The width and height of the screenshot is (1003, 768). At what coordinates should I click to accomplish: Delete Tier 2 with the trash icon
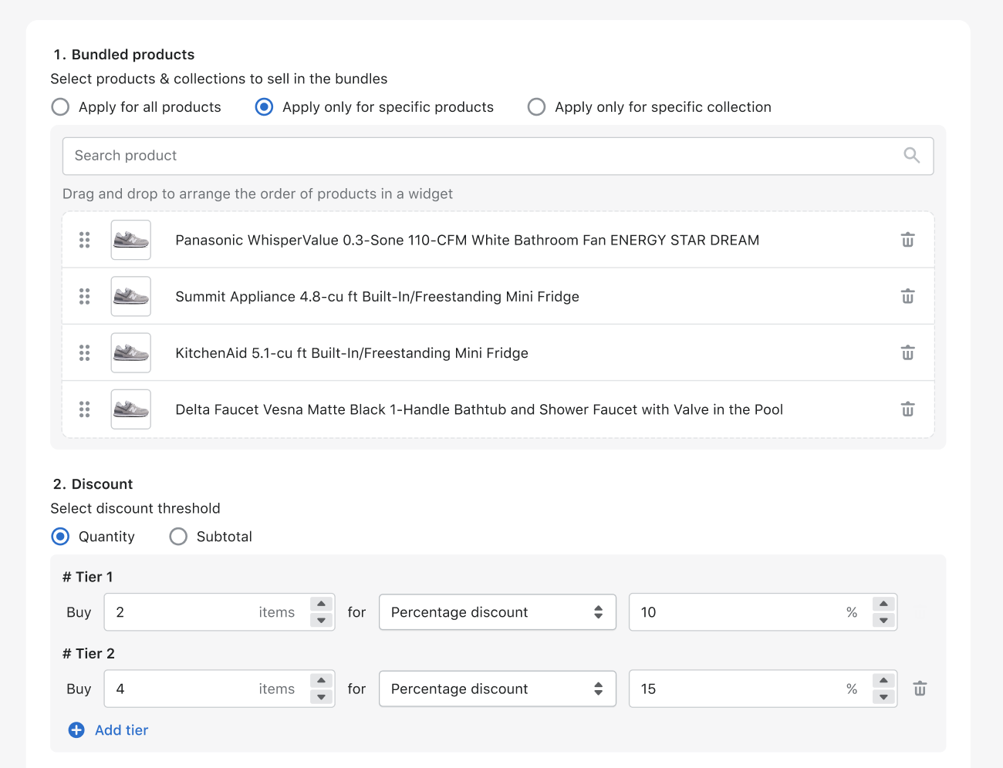pos(920,689)
